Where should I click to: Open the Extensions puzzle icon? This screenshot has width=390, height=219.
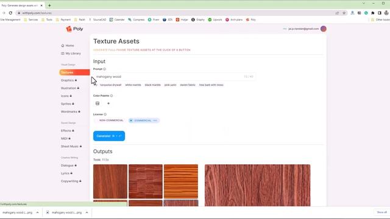(x=372, y=13)
